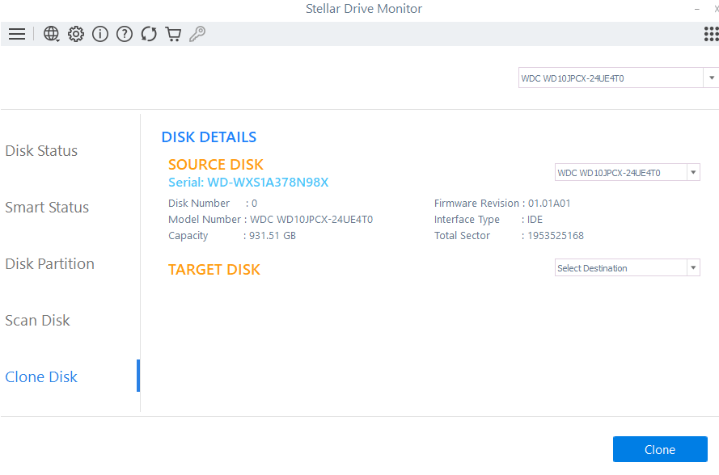Activate product with key icon
Viewport: 719px width, 475px height.
point(197,34)
